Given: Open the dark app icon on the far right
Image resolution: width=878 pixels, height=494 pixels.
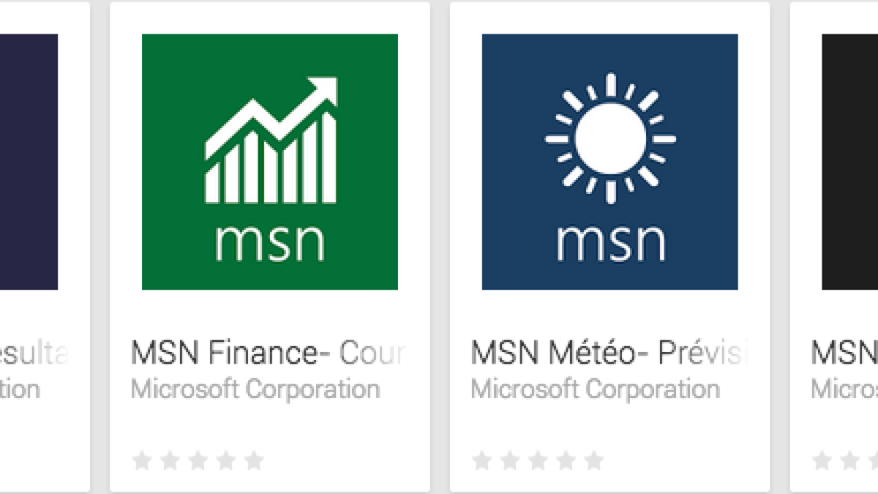Looking at the screenshot, I should coord(849,161).
